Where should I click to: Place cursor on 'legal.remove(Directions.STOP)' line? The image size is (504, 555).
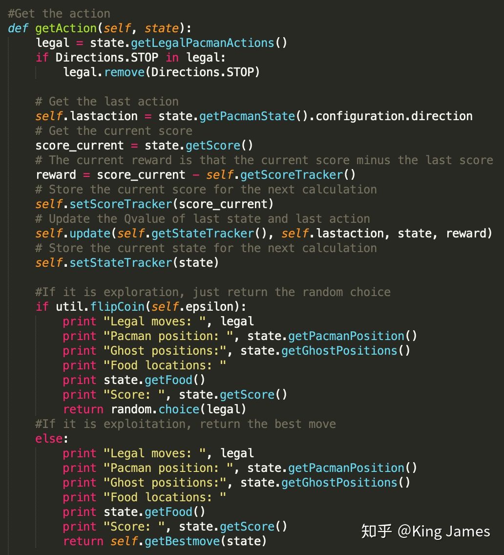click(161, 73)
